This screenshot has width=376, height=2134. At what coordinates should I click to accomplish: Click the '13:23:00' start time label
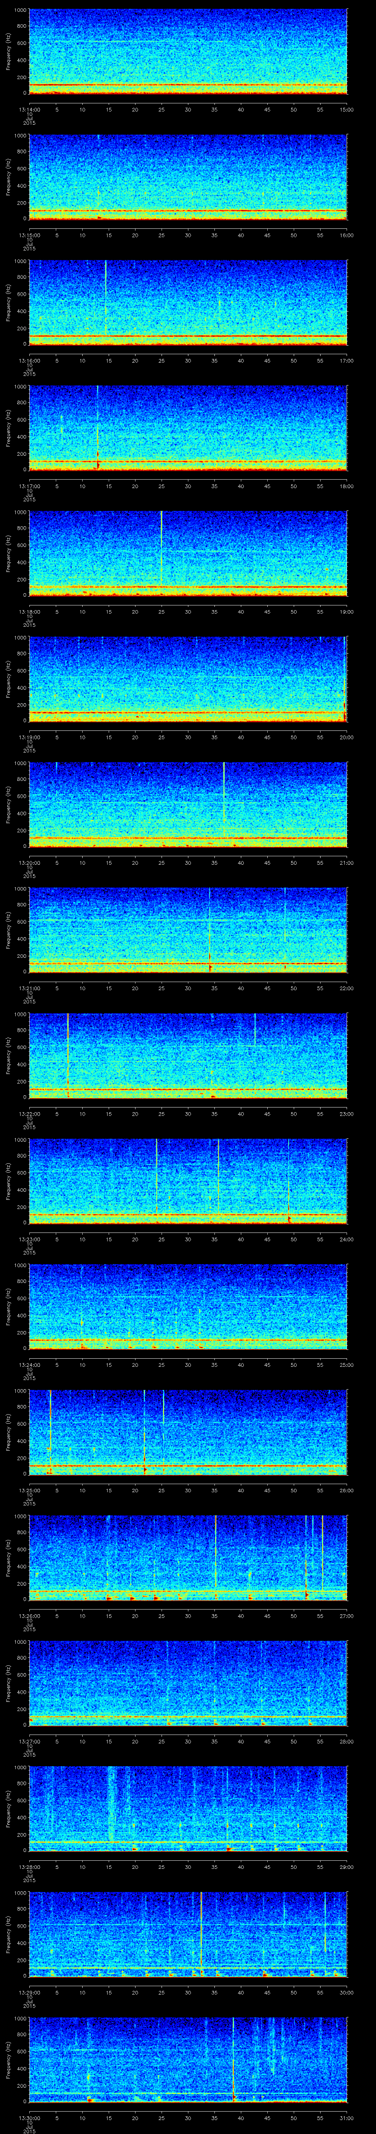point(29,1239)
